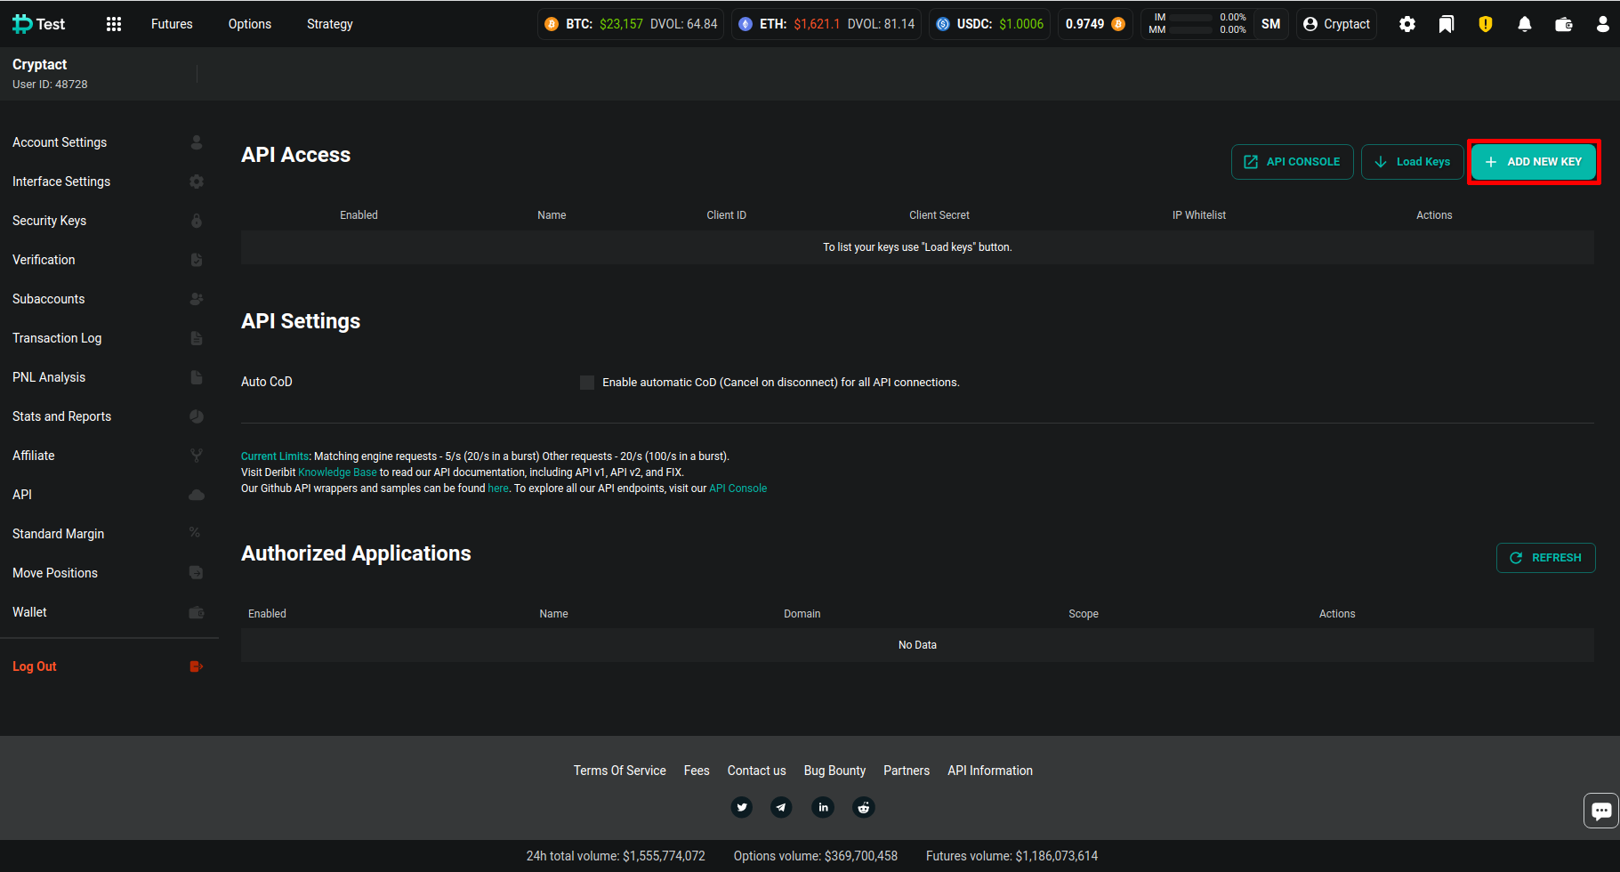The width and height of the screenshot is (1620, 872).
Task: Open the Knowledge Base link
Action: pyautogui.click(x=337, y=472)
